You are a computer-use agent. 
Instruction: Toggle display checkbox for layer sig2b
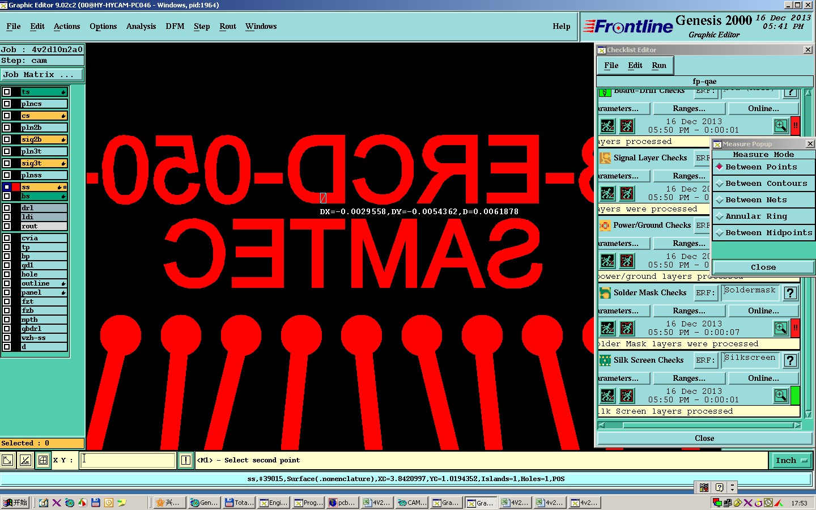(x=7, y=139)
